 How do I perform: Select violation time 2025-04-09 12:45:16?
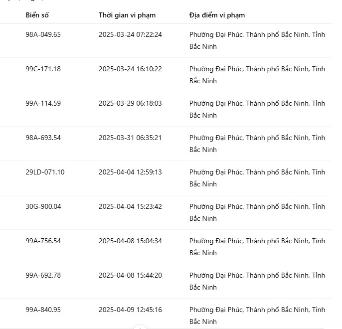130,310
